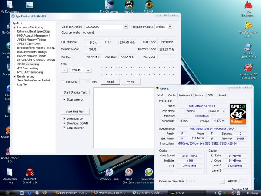Click the FSB slider thumb
261x196 pixels.
pyautogui.click(x=154, y=71)
